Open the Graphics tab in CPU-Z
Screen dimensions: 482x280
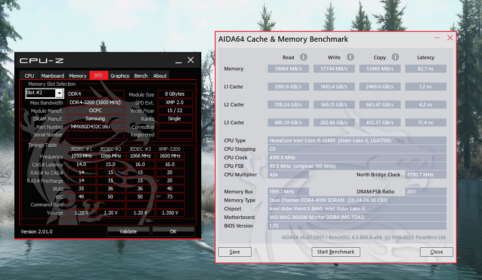click(x=120, y=75)
